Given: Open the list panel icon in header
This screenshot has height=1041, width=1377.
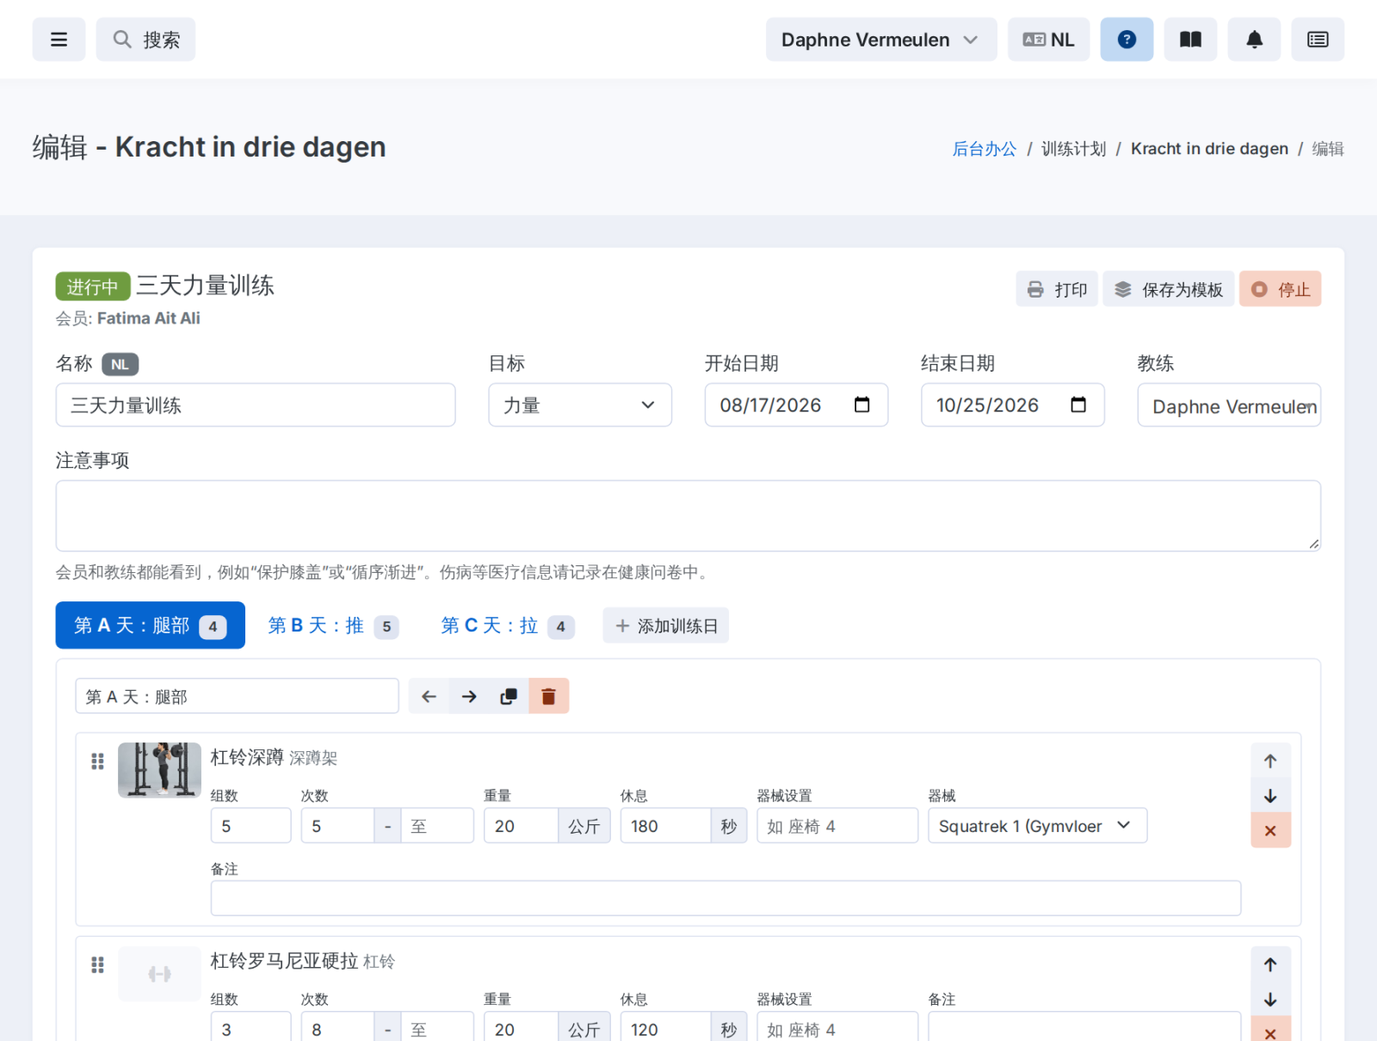Looking at the screenshot, I should coord(1318,40).
